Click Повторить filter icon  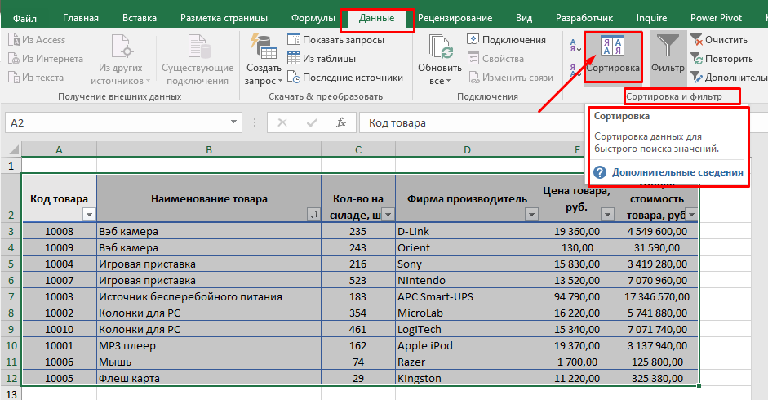696,58
